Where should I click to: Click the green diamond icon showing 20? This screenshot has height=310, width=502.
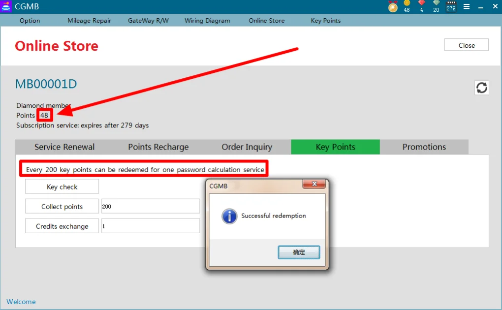[436, 6]
